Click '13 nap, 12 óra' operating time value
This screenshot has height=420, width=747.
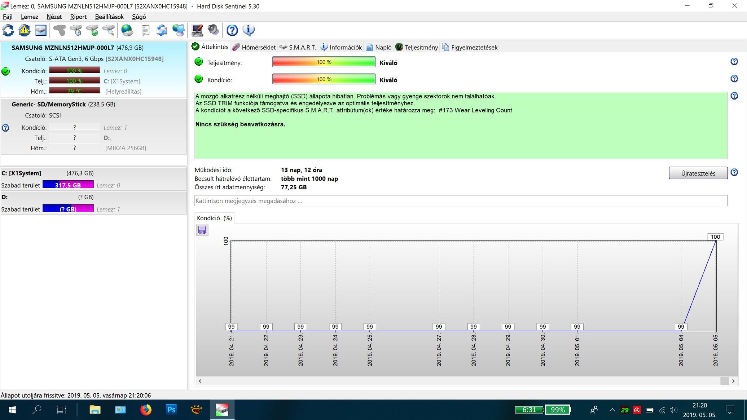(x=302, y=170)
